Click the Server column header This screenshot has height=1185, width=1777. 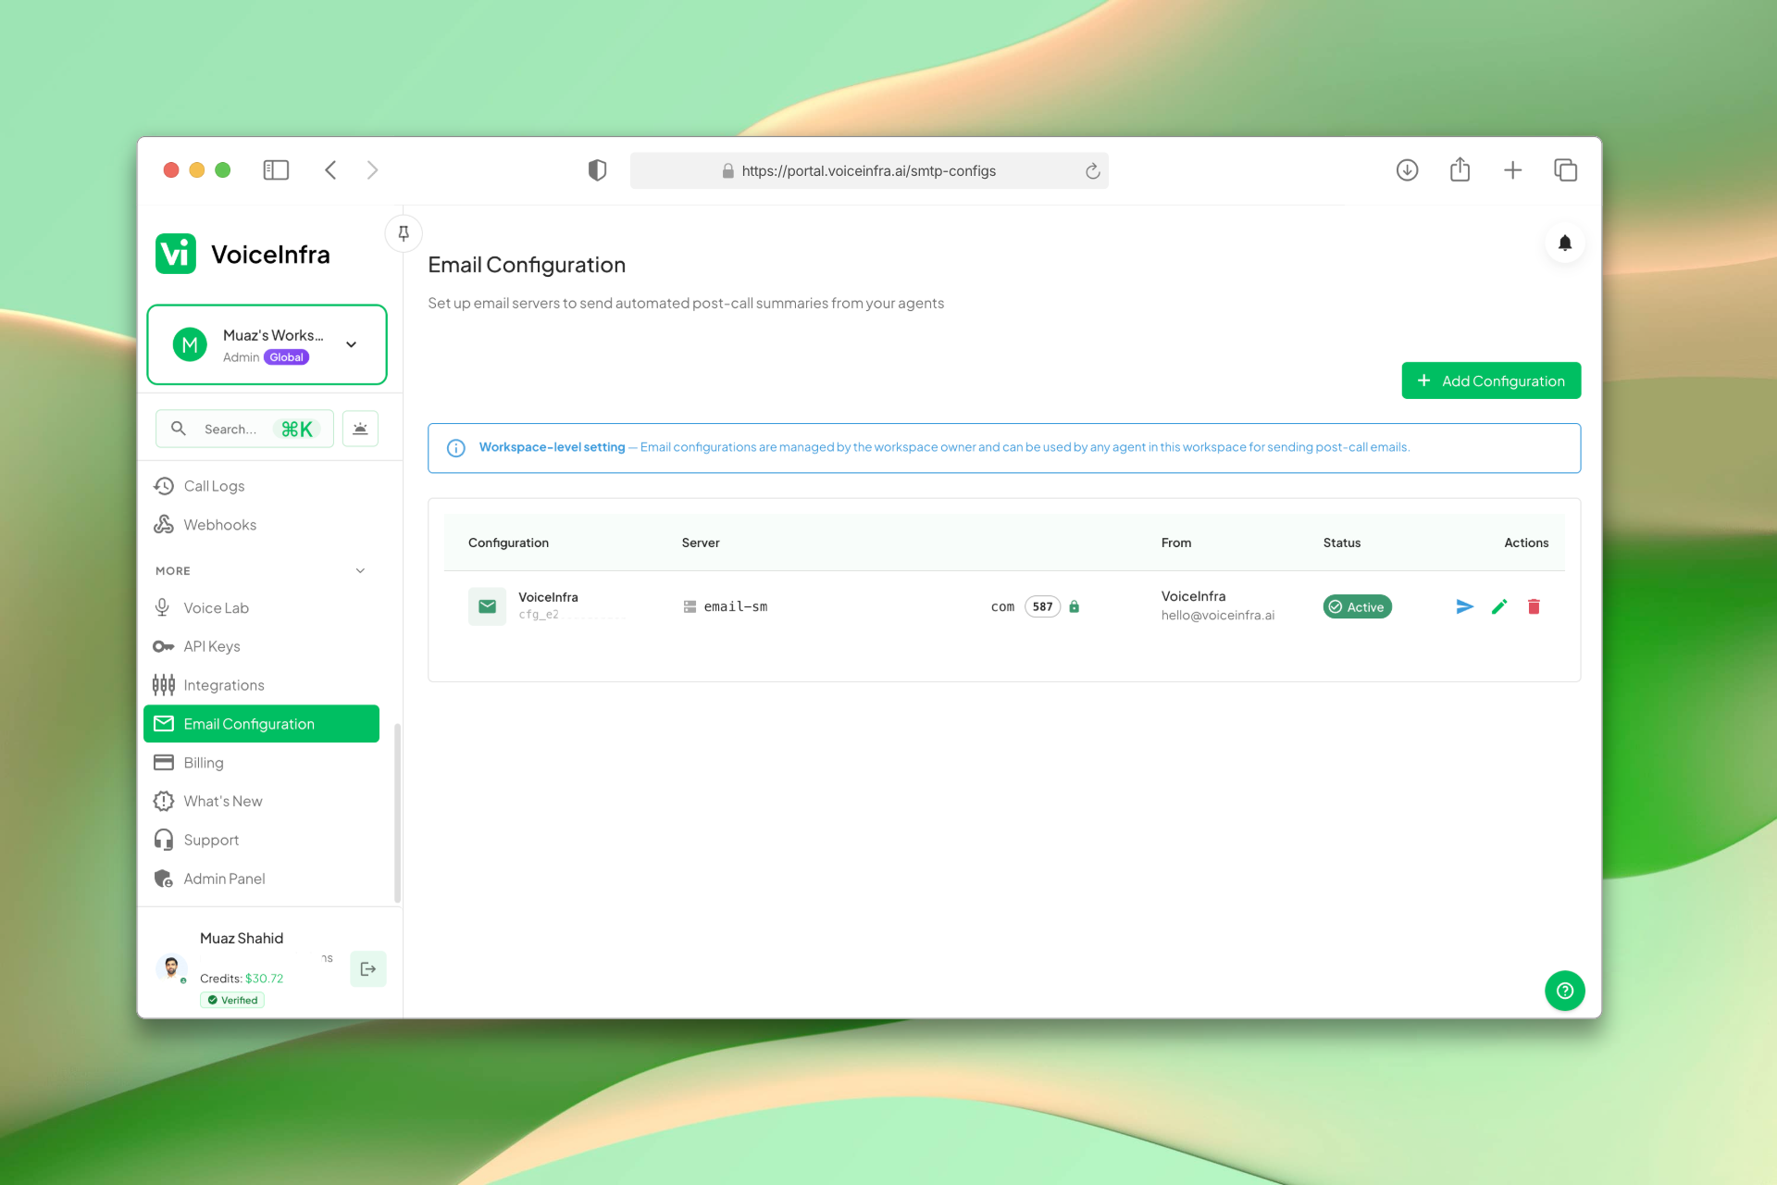coord(701,543)
